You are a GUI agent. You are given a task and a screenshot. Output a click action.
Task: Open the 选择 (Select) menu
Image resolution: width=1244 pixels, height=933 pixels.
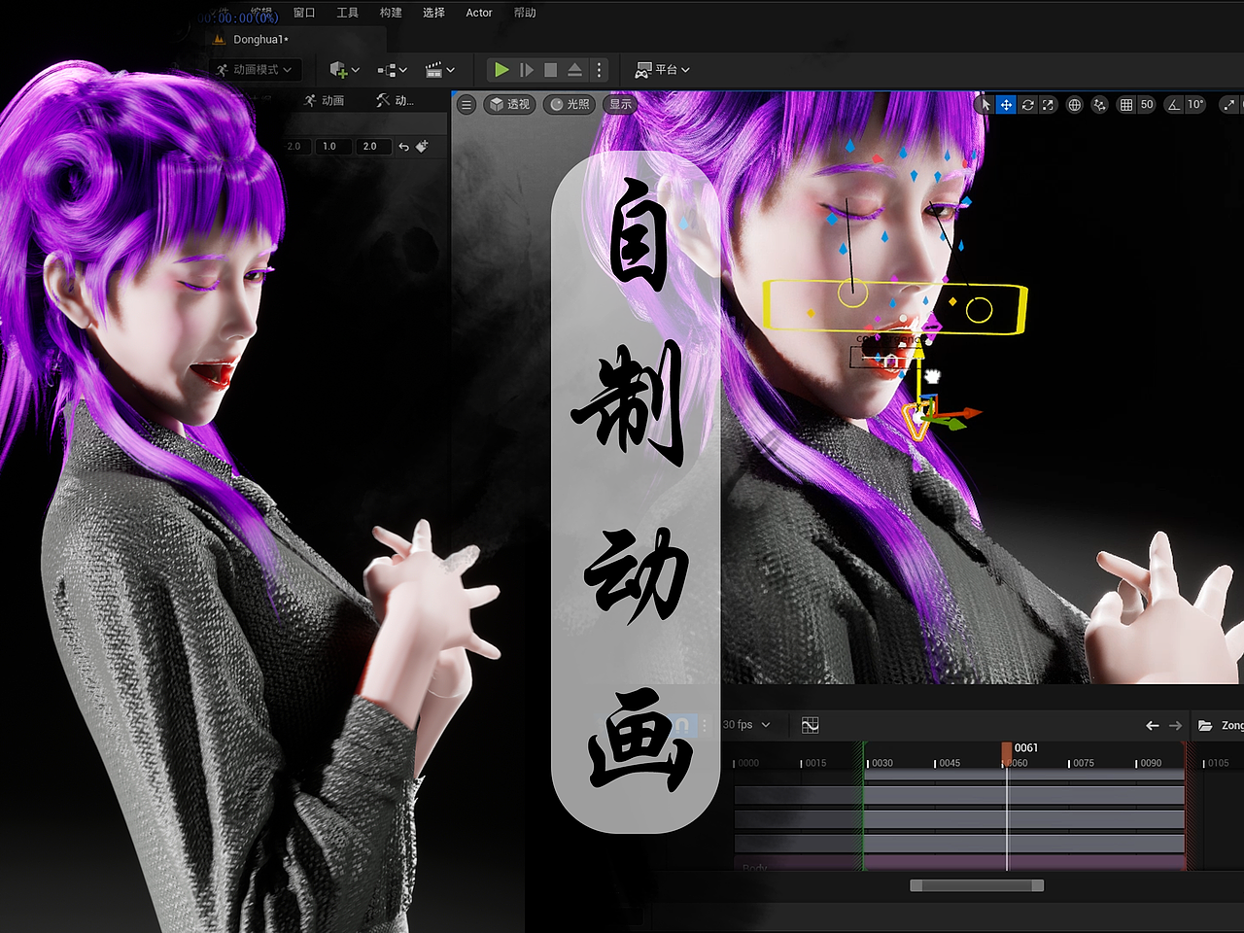pos(433,13)
